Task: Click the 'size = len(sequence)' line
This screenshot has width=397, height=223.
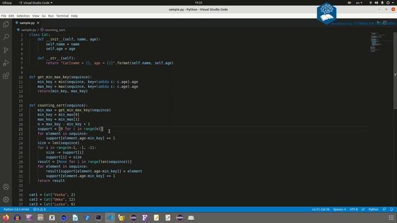Action: 58,143
